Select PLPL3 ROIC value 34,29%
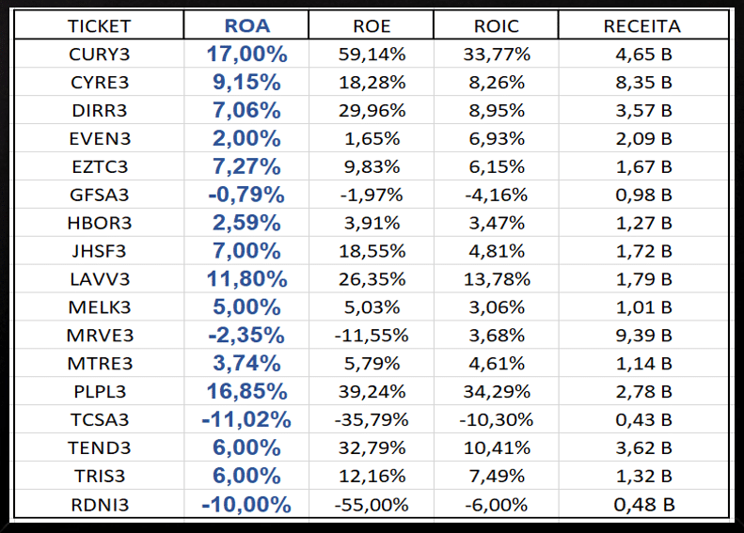This screenshot has height=533, width=744. pyautogui.click(x=497, y=392)
